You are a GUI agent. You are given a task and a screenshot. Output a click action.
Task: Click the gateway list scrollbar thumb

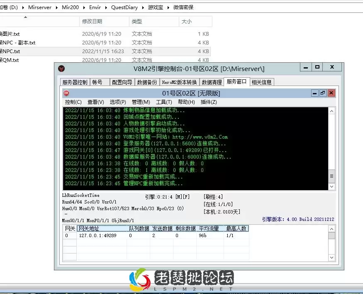[332, 235]
